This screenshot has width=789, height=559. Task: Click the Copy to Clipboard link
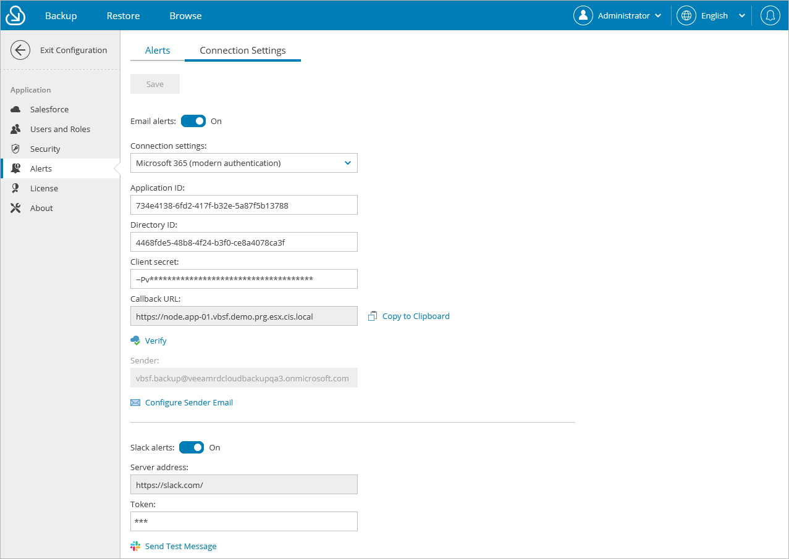(416, 316)
